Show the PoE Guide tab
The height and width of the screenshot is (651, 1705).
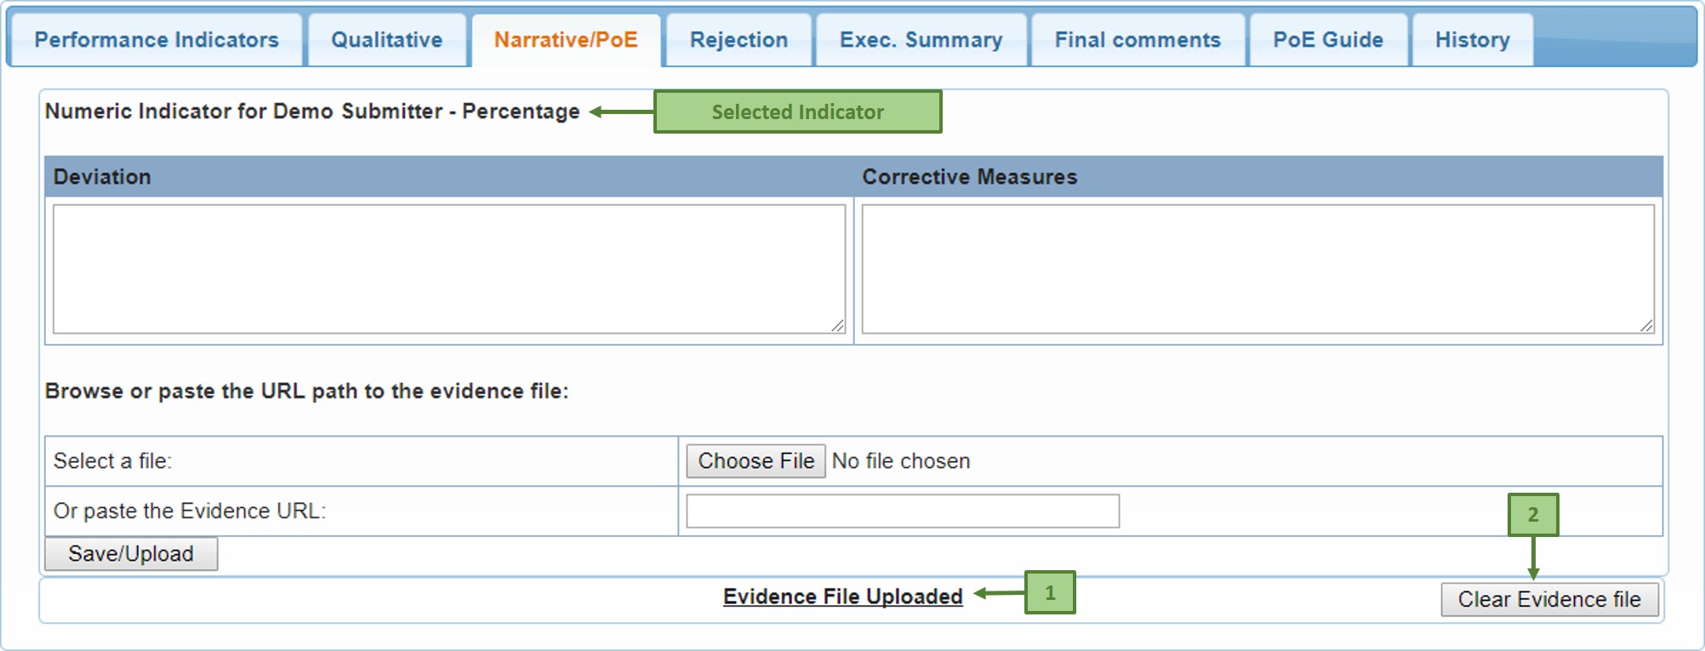click(1328, 40)
